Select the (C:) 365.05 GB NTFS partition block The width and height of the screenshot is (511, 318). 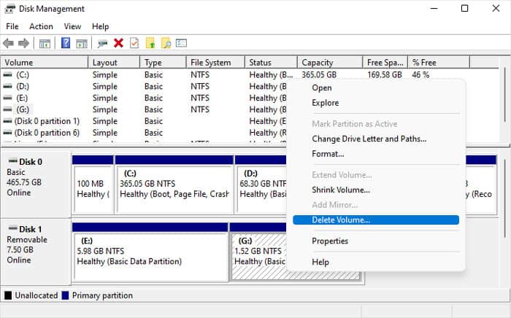coord(174,185)
